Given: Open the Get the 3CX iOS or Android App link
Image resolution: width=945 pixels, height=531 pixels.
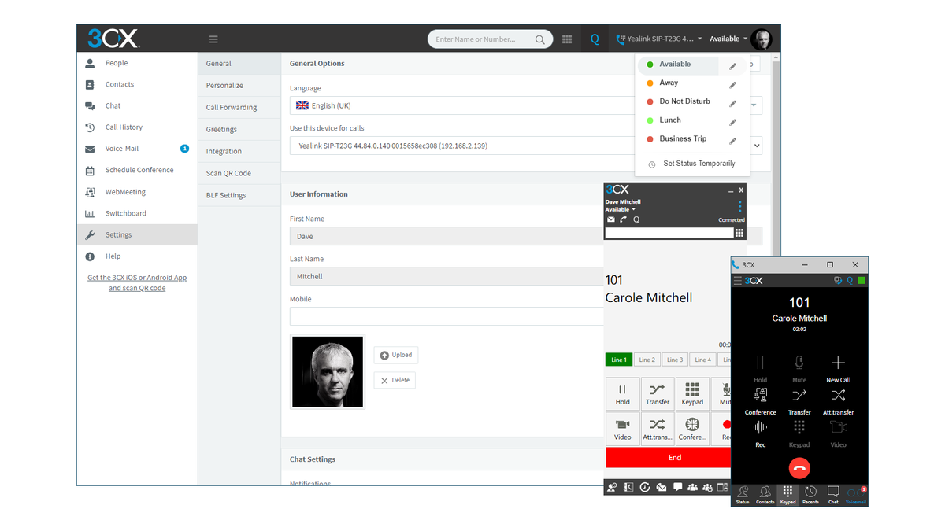Looking at the screenshot, I should pos(137,282).
